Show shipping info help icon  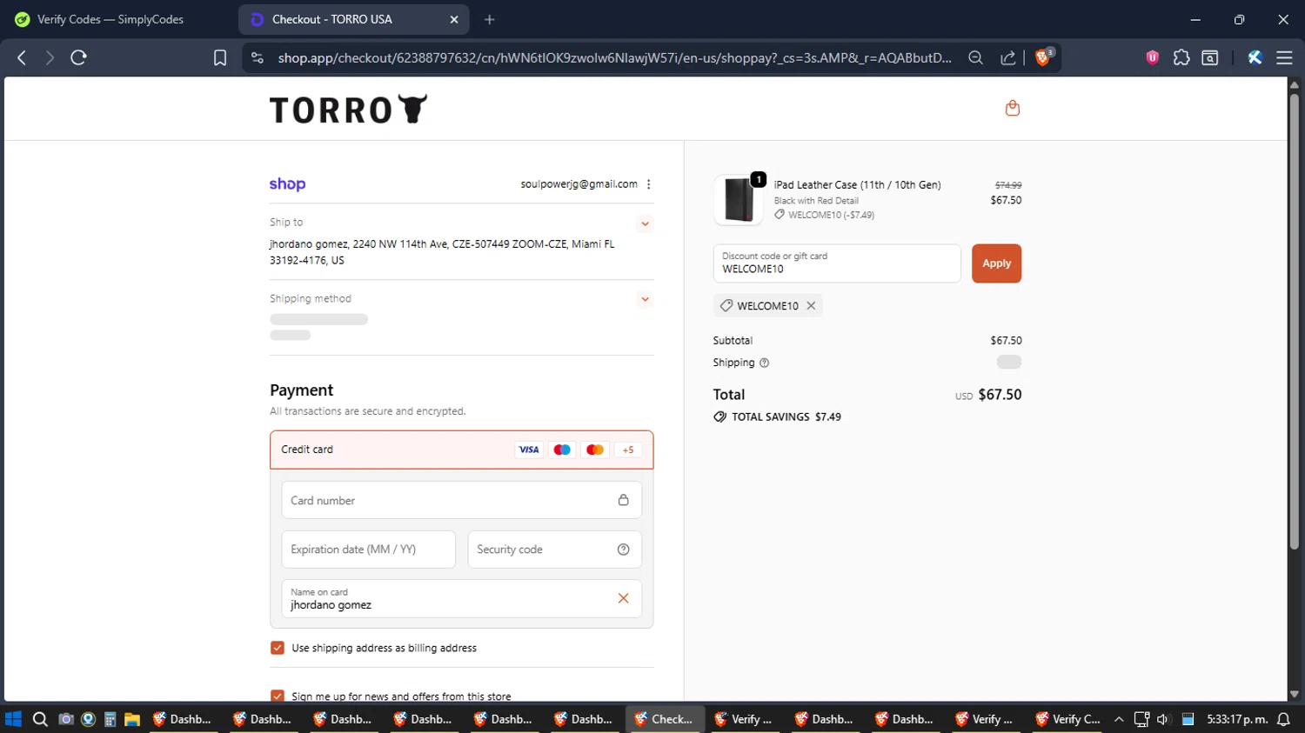click(764, 363)
